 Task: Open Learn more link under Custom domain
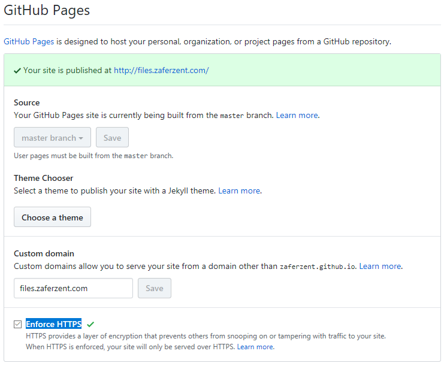[380, 266]
